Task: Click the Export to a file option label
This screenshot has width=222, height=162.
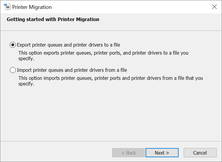Action: [x=68, y=45]
